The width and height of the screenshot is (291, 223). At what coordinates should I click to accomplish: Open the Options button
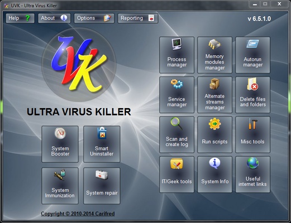click(x=94, y=18)
